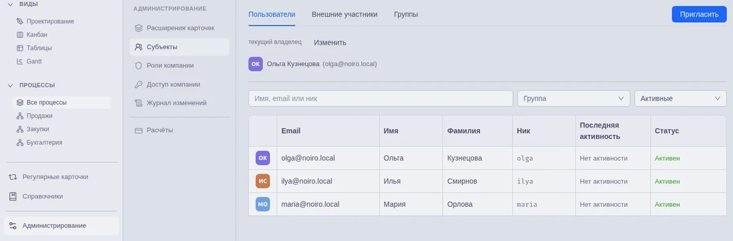Select Субъекты in admin menu

click(x=180, y=47)
